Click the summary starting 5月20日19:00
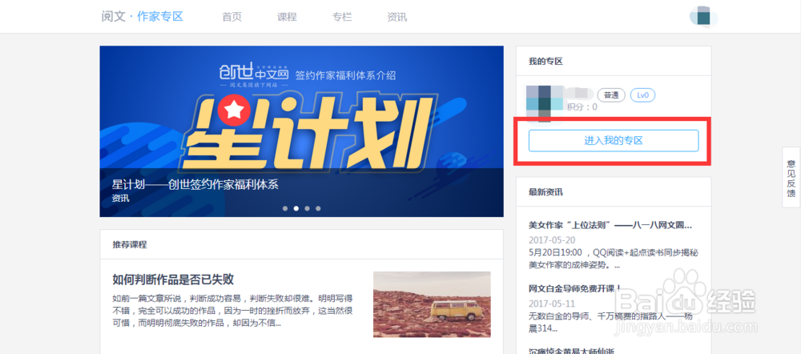The height and width of the screenshot is (354, 801). tap(614, 259)
